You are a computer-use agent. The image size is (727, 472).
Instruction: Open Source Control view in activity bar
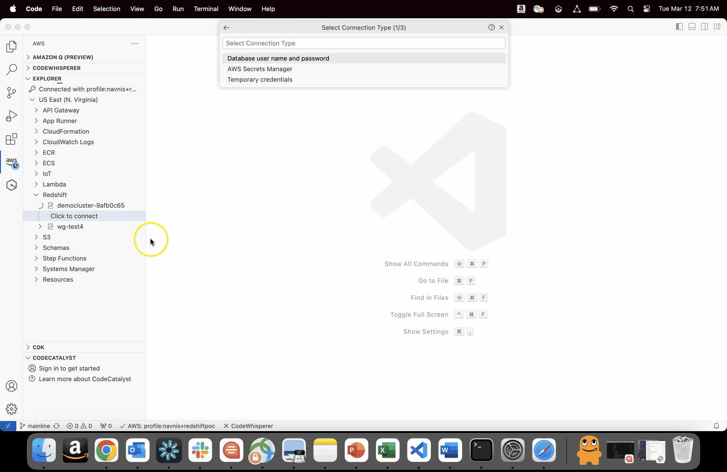(x=12, y=93)
